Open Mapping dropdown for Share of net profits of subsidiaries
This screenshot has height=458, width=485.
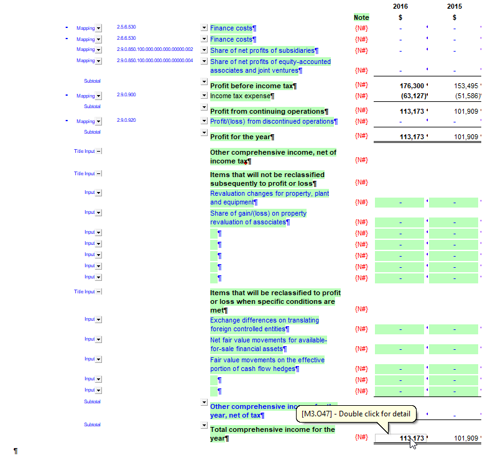point(98,50)
